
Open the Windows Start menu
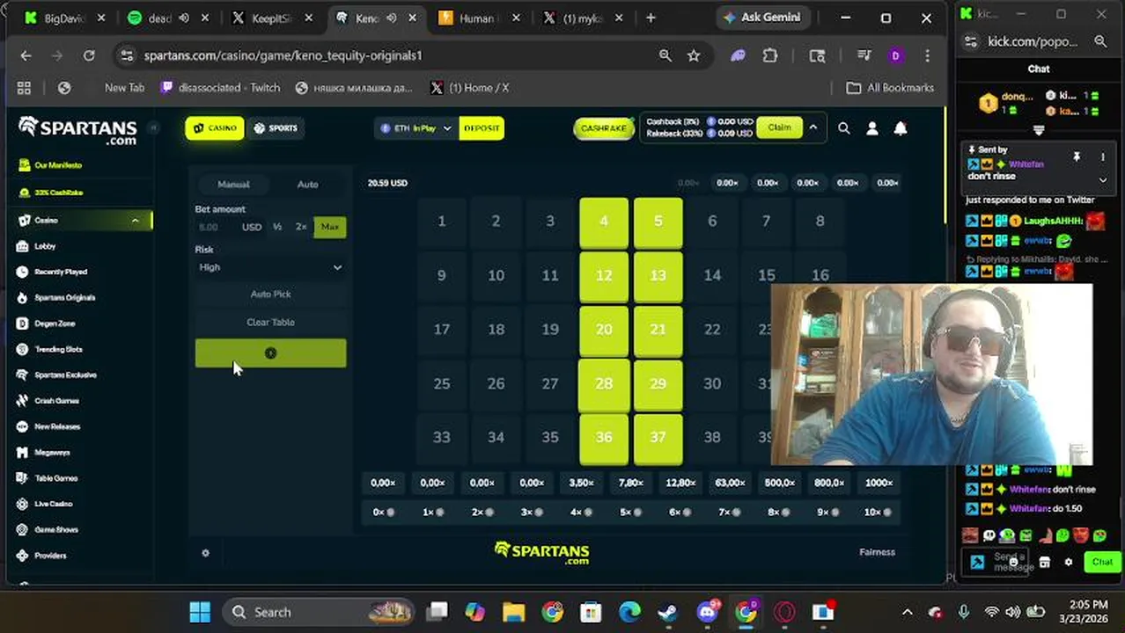point(200,613)
